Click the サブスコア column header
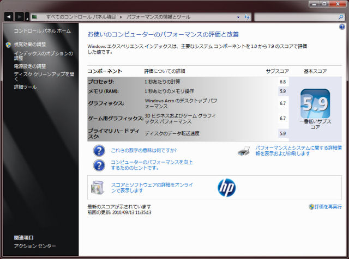The height and width of the screenshot is (259, 349). tap(278, 71)
